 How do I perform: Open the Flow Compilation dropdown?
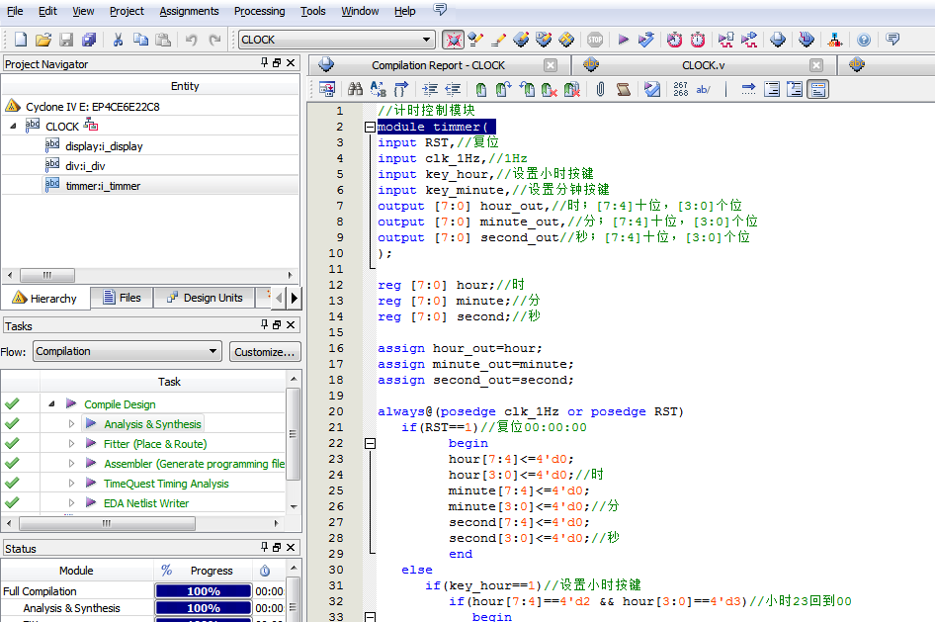click(213, 351)
